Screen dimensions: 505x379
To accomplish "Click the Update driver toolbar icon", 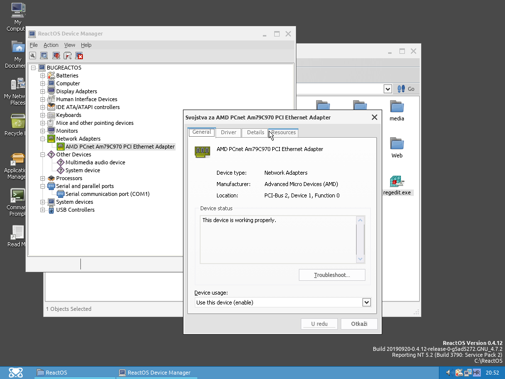I will coord(56,56).
